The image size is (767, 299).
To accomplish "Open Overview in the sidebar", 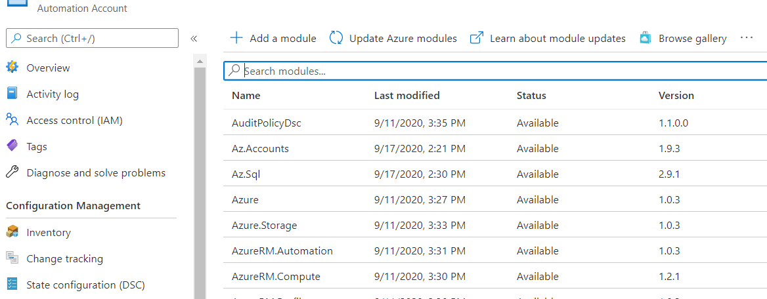I will pyautogui.click(x=48, y=68).
